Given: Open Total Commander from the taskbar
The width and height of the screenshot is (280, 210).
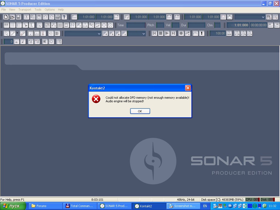Looking at the screenshot, I should (80, 206).
